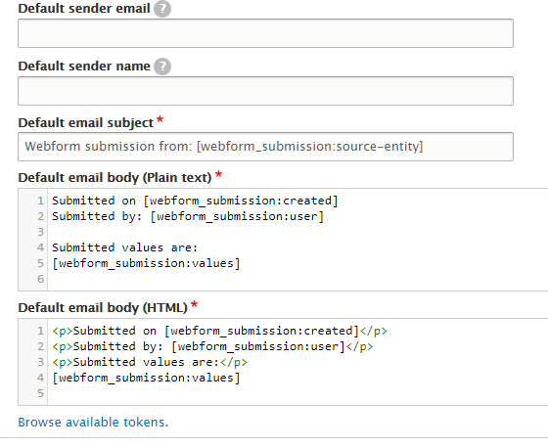This screenshot has width=548, height=448.
Task: Click the Default sender email help icon
Action: 162,9
